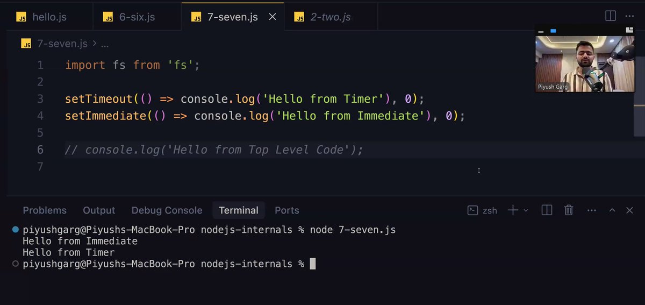Open the 6-six.js editor tab
This screenshot has height=305, width=645.
137,17
